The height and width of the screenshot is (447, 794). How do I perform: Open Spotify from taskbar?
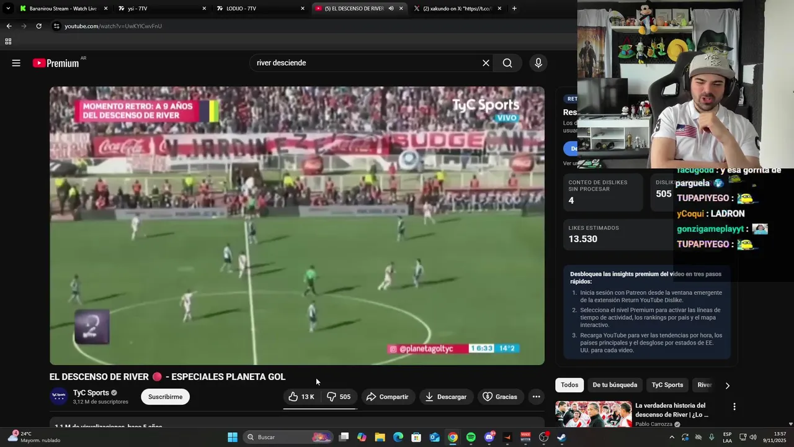[471, 437]
